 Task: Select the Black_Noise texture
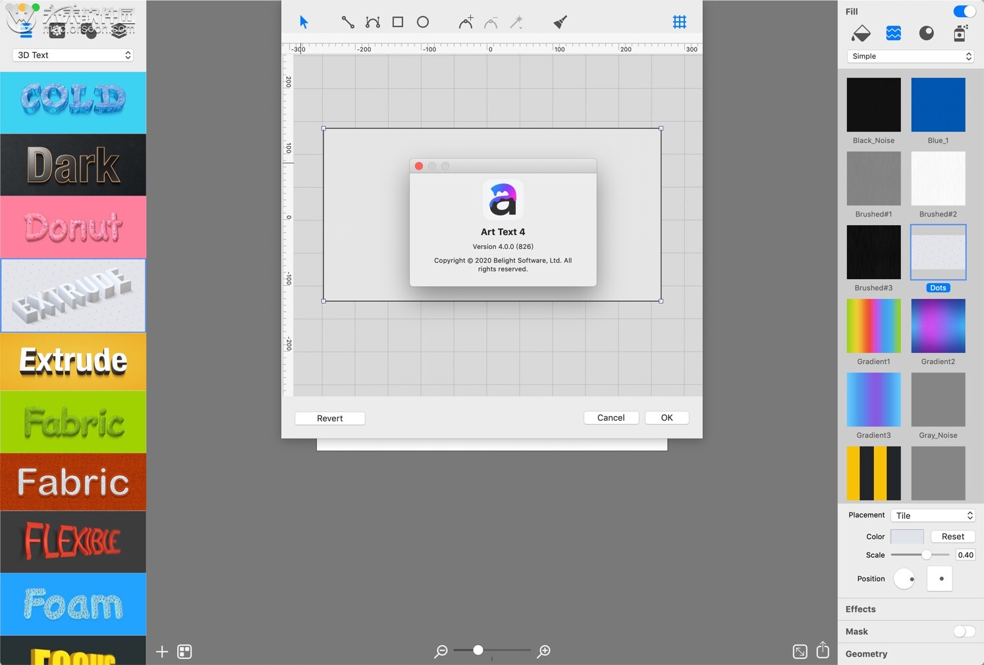click(x=873, y=105)
